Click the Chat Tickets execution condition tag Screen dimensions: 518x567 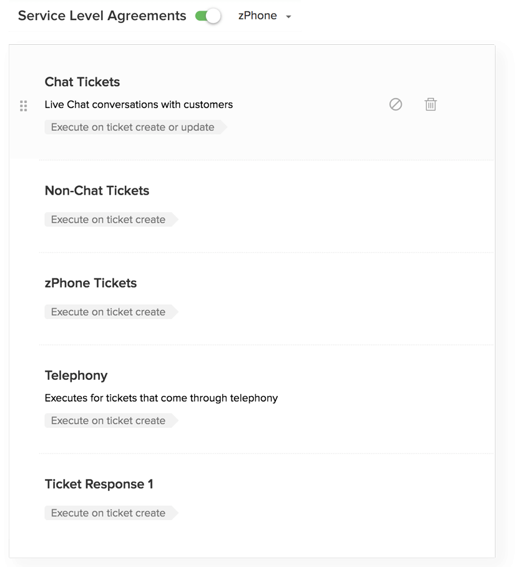132,127
